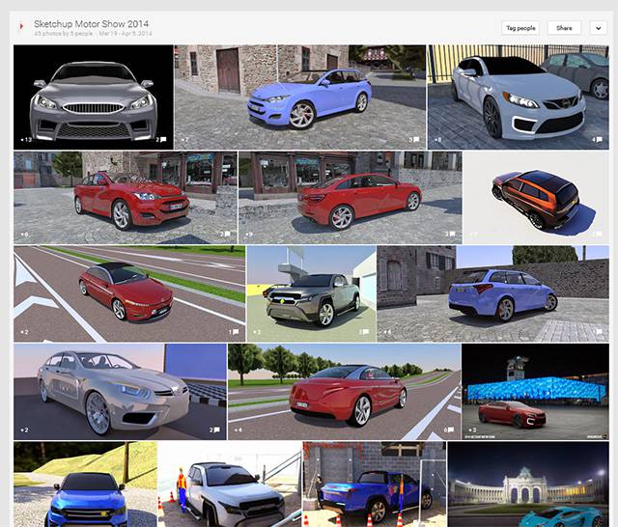Click the +9 count on red sedan rear photo
This screenshot has height=527, width=618.
pos(249,235)
